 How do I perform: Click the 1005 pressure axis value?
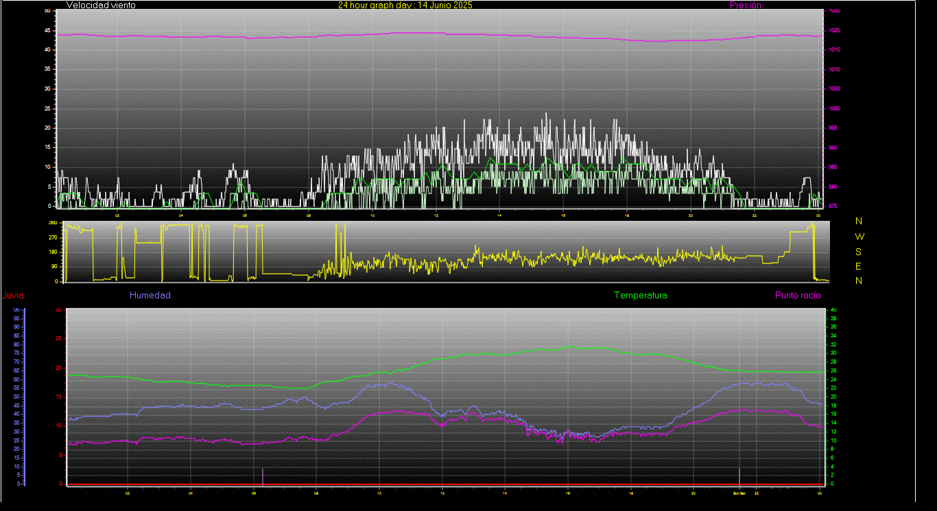click(x=833, y=89)
